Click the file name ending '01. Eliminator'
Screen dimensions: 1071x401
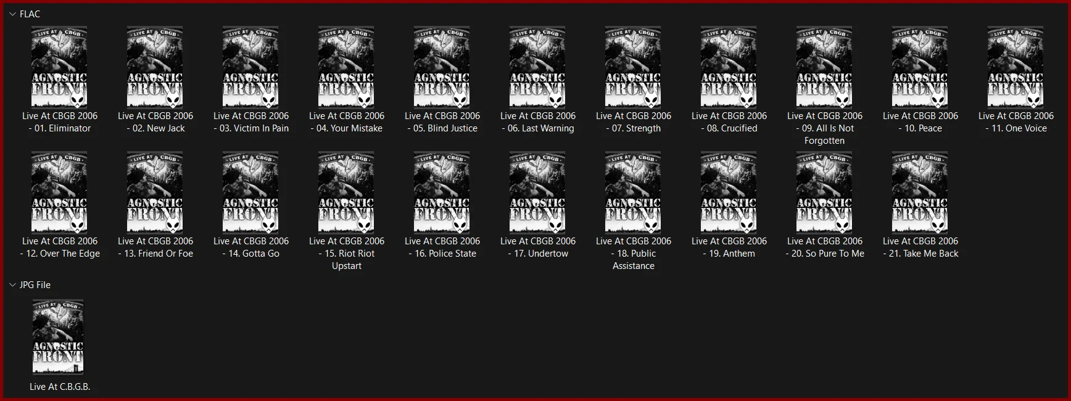click(60, 122)
